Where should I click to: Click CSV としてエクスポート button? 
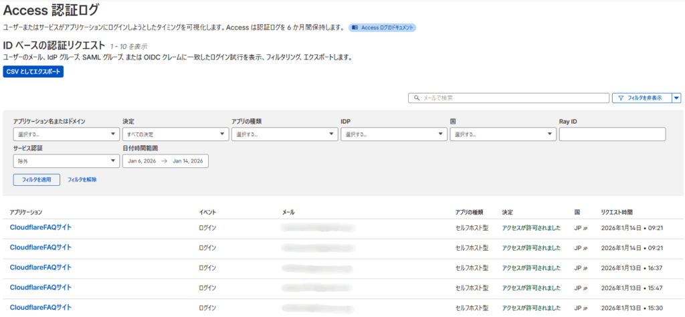point(33,72)
